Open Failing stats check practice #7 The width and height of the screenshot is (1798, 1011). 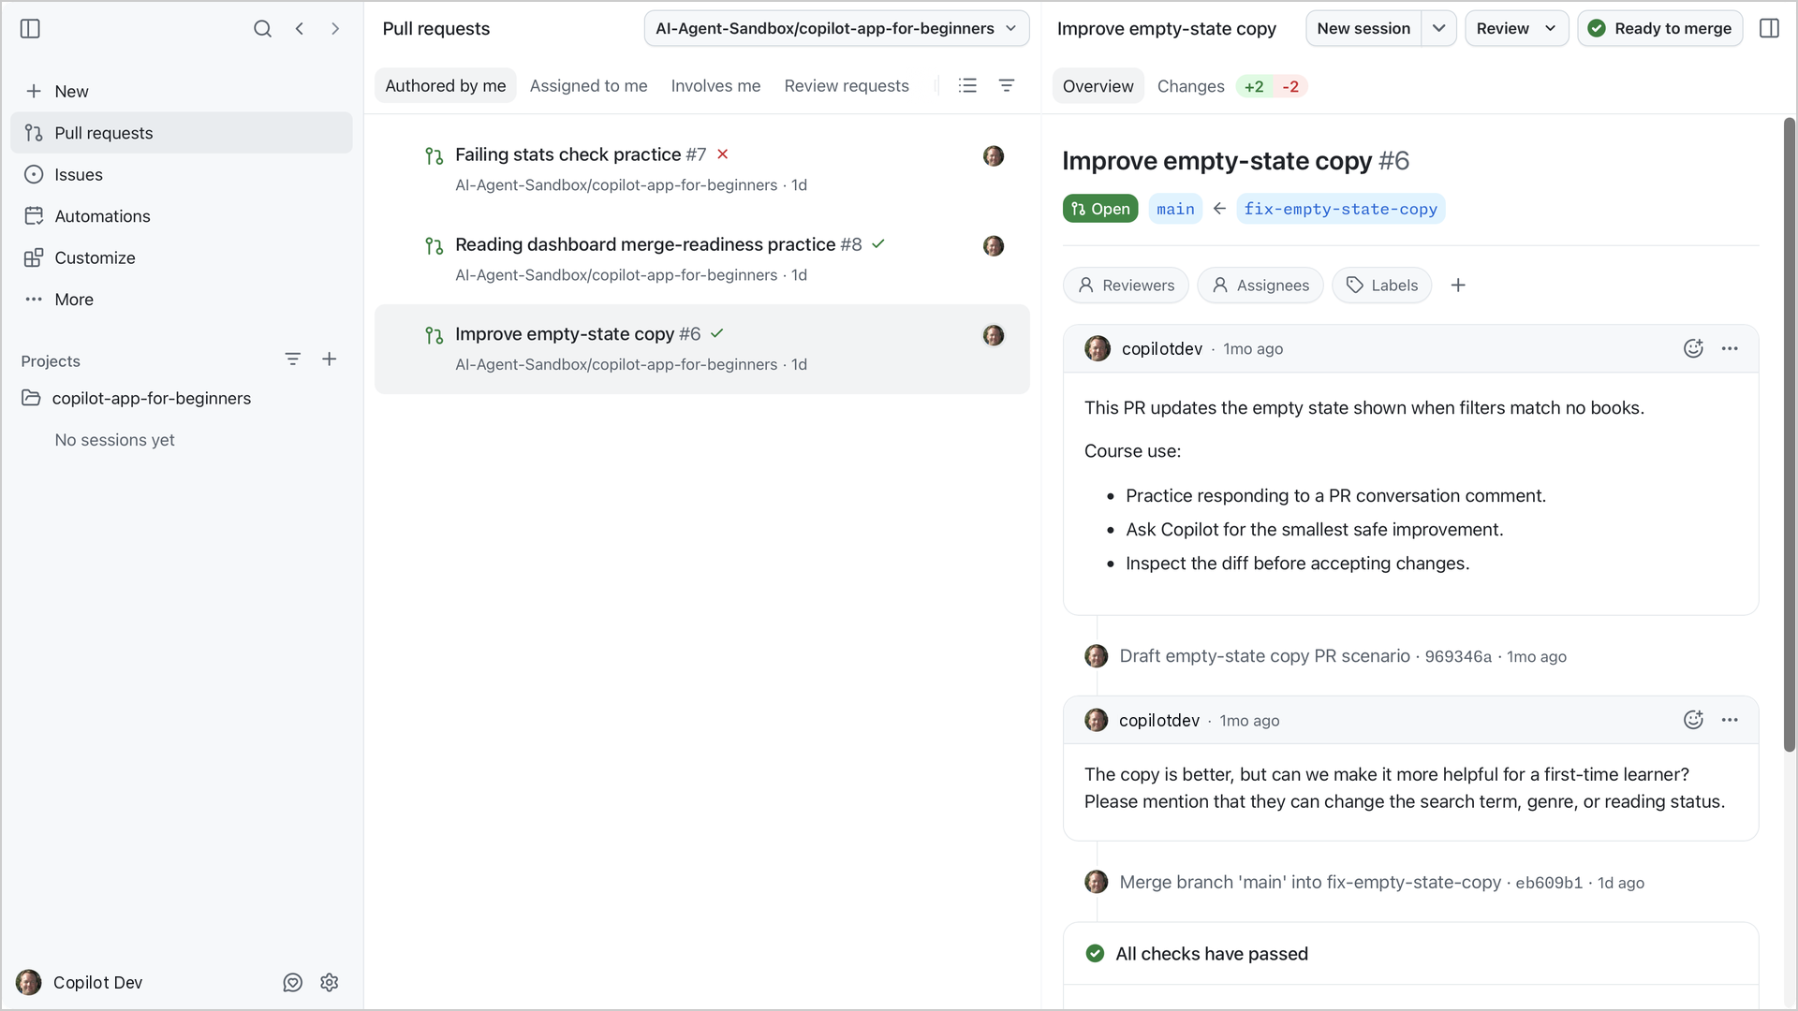click(702, 169)
